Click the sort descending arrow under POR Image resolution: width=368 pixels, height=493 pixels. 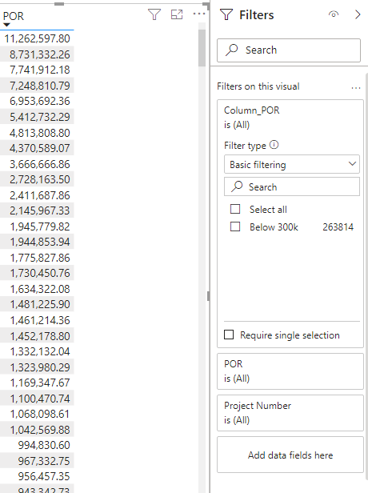tap(6, 25)
